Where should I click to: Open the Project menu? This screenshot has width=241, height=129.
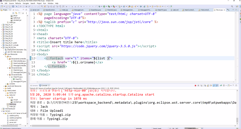(x=39, y=3)
